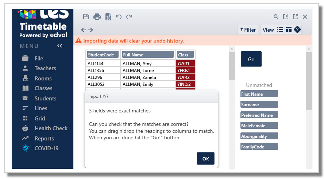Screen dimensions: 324x179
Task: Select the StudentCode column heading
Action: point(103,55)
